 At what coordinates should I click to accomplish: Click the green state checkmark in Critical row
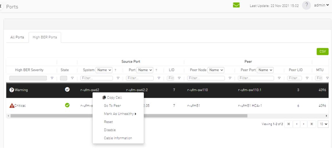click(x=67, y=105)
